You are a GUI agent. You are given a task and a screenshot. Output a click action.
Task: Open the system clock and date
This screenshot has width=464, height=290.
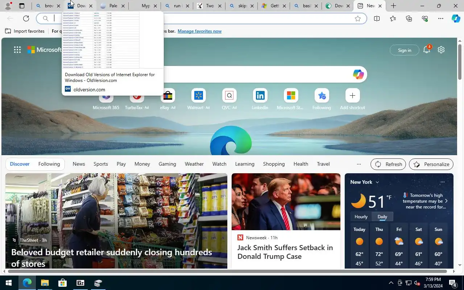point(432,283)
